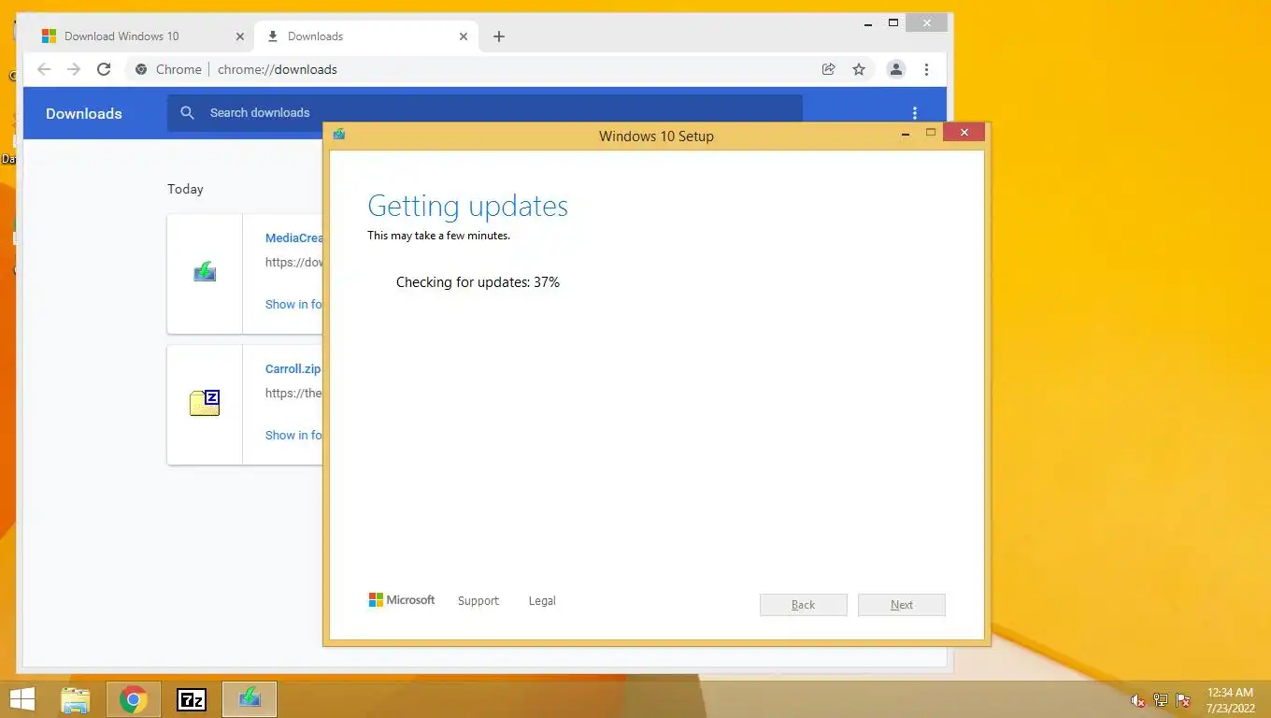This screenshot has width=1271, height=718.
Task: Minimize the Windows 10 Setup window
Action: click(905, 135)
